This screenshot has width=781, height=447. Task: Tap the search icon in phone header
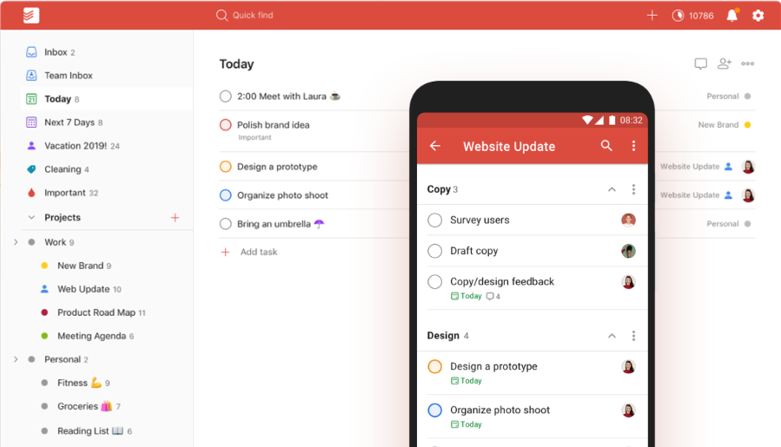coord(606,146)
